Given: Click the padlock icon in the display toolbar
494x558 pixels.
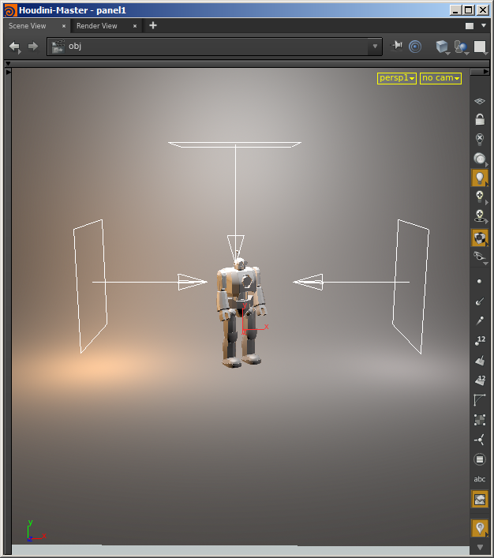Looking at the screenshot, I should pyautogui.click(x=479, y=120).
